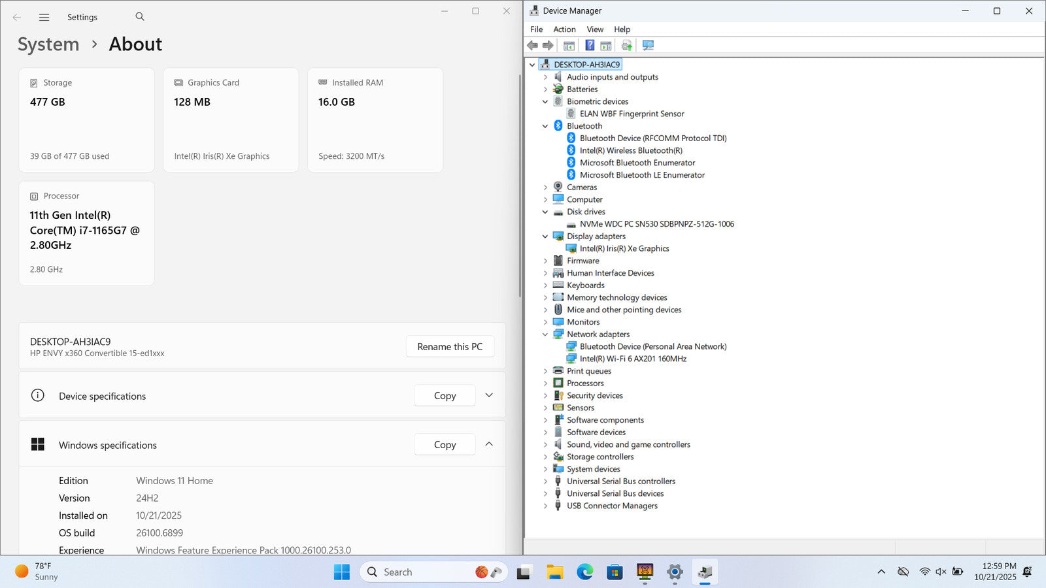1046x588 pixels.
Task: Collapse the Windows specifications section
Action: pos(489,444)
